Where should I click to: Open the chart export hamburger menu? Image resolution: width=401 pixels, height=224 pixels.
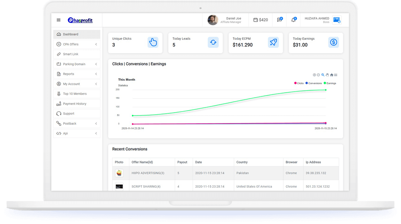[336, 75]
